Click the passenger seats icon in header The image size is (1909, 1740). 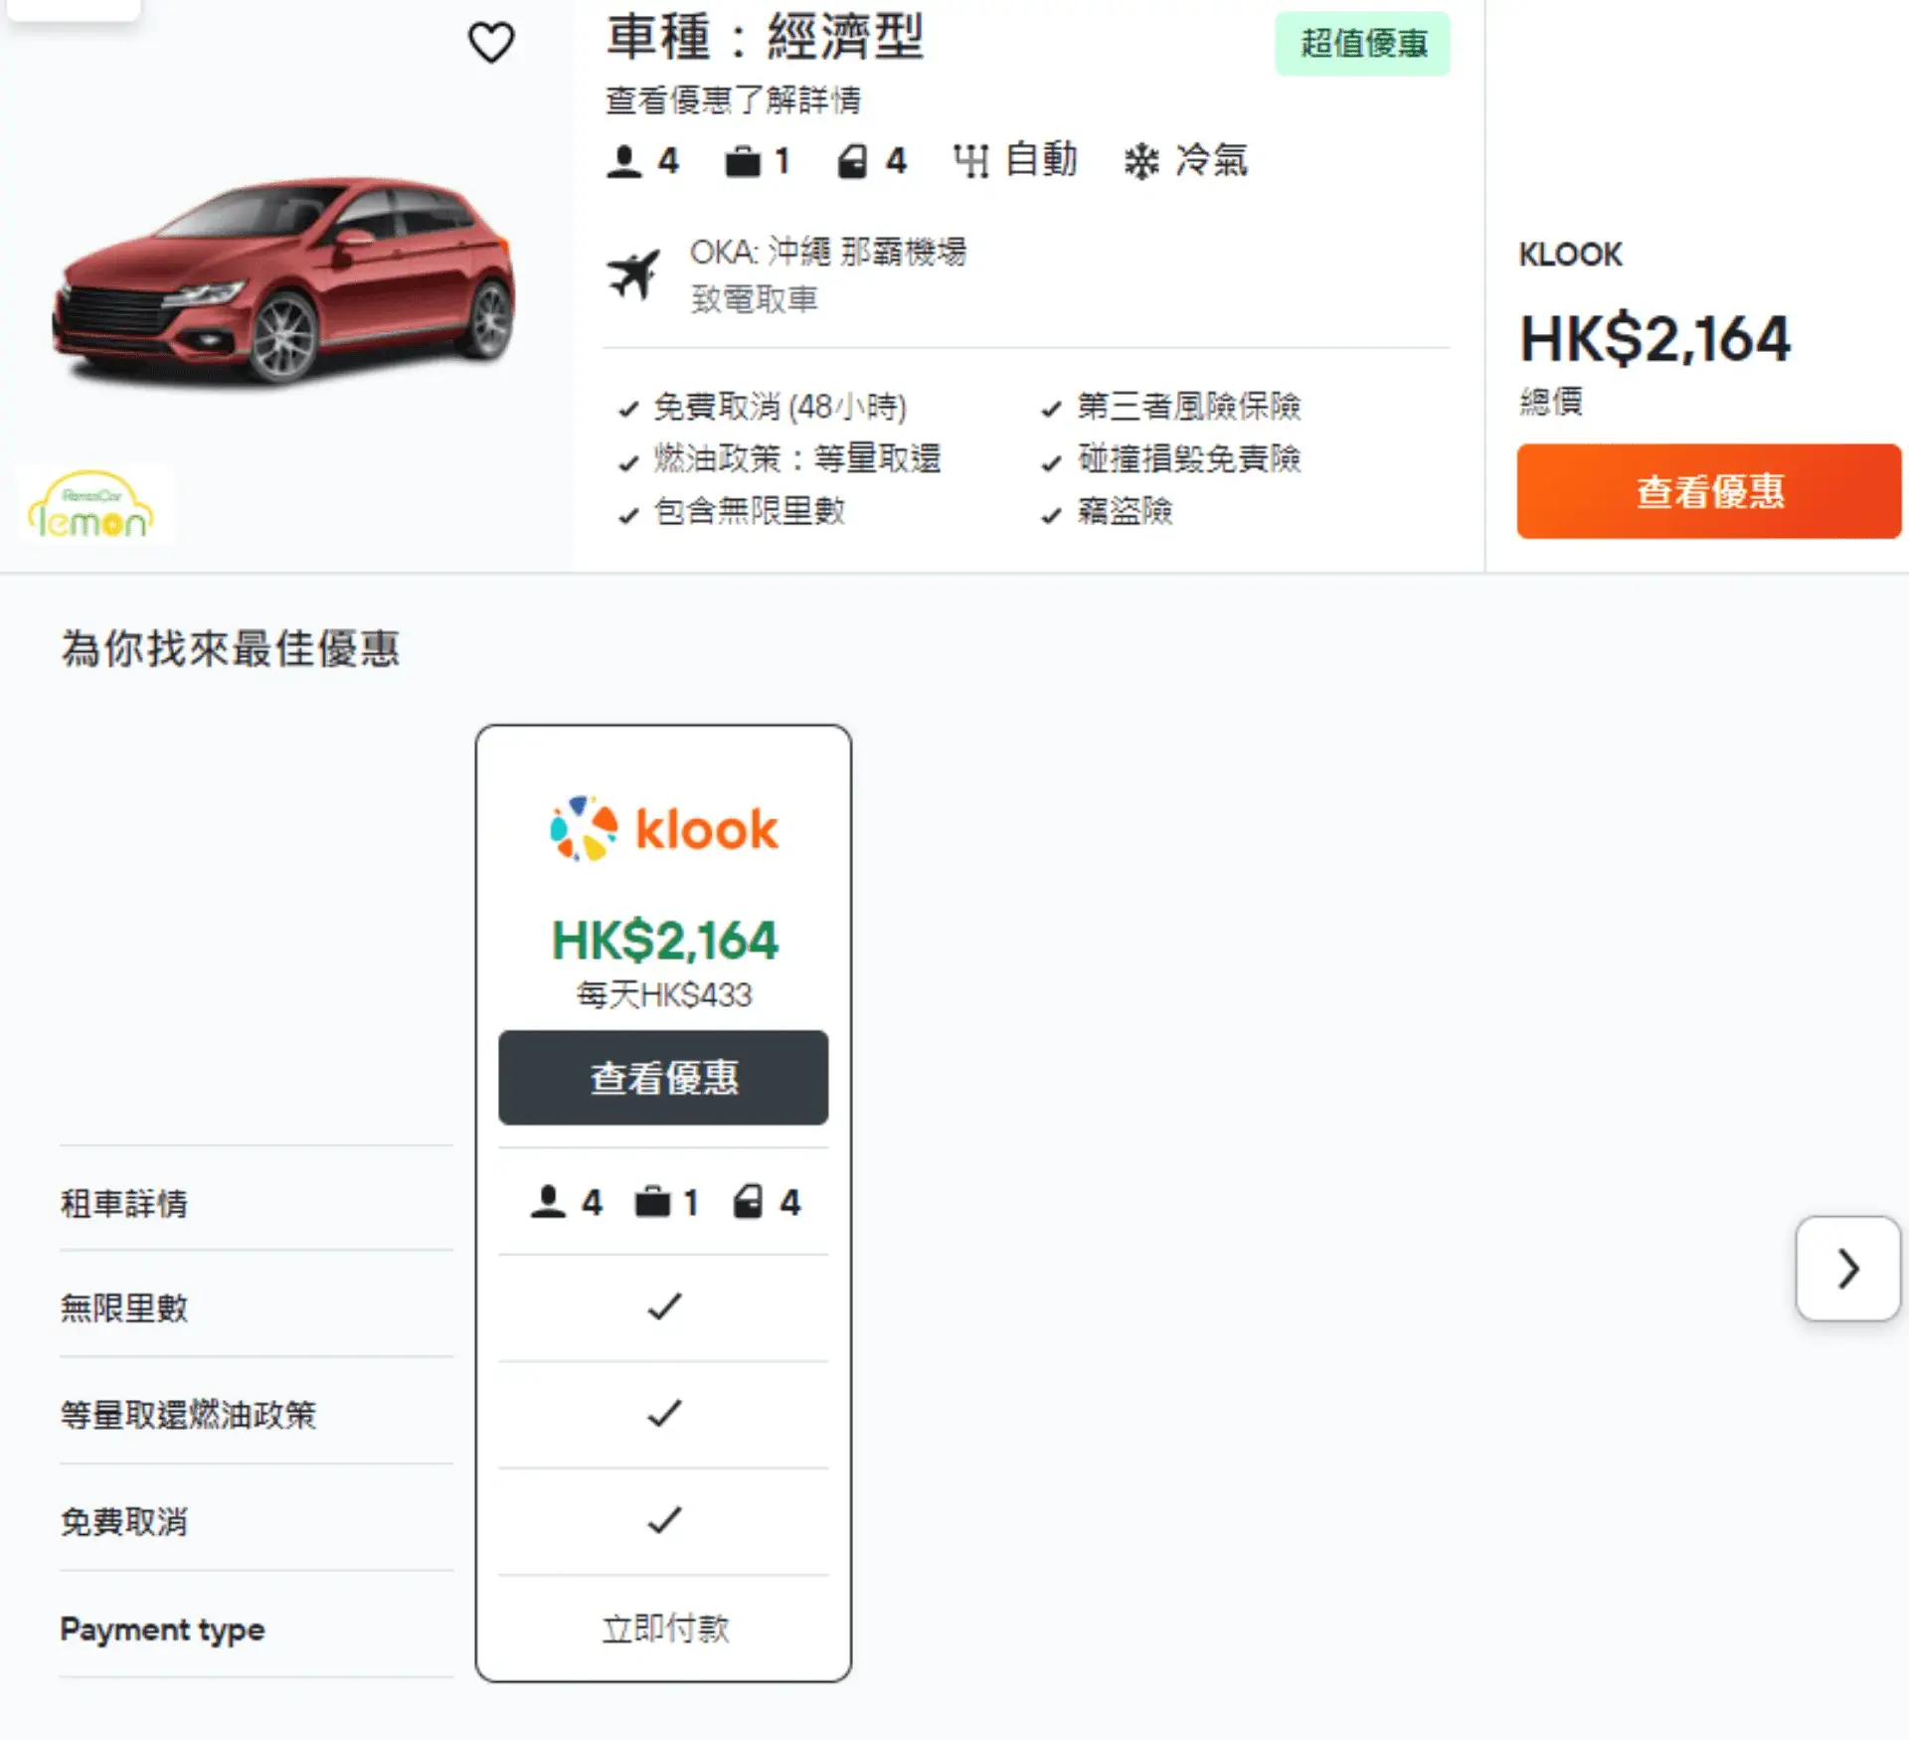click(x=624, y=161)
